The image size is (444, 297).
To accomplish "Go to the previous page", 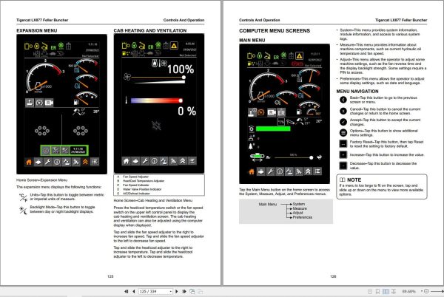I will tap(133, 291).
